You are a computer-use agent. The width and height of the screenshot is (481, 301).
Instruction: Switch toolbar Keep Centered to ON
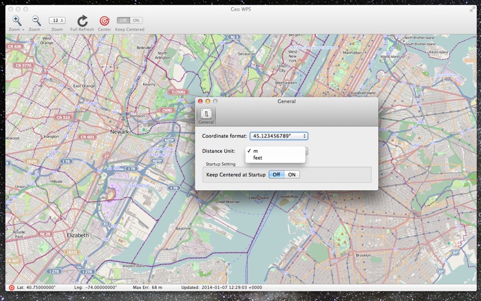[x=136, y=20]
